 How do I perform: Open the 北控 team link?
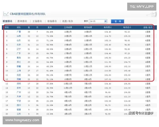[x=19, y=75]
